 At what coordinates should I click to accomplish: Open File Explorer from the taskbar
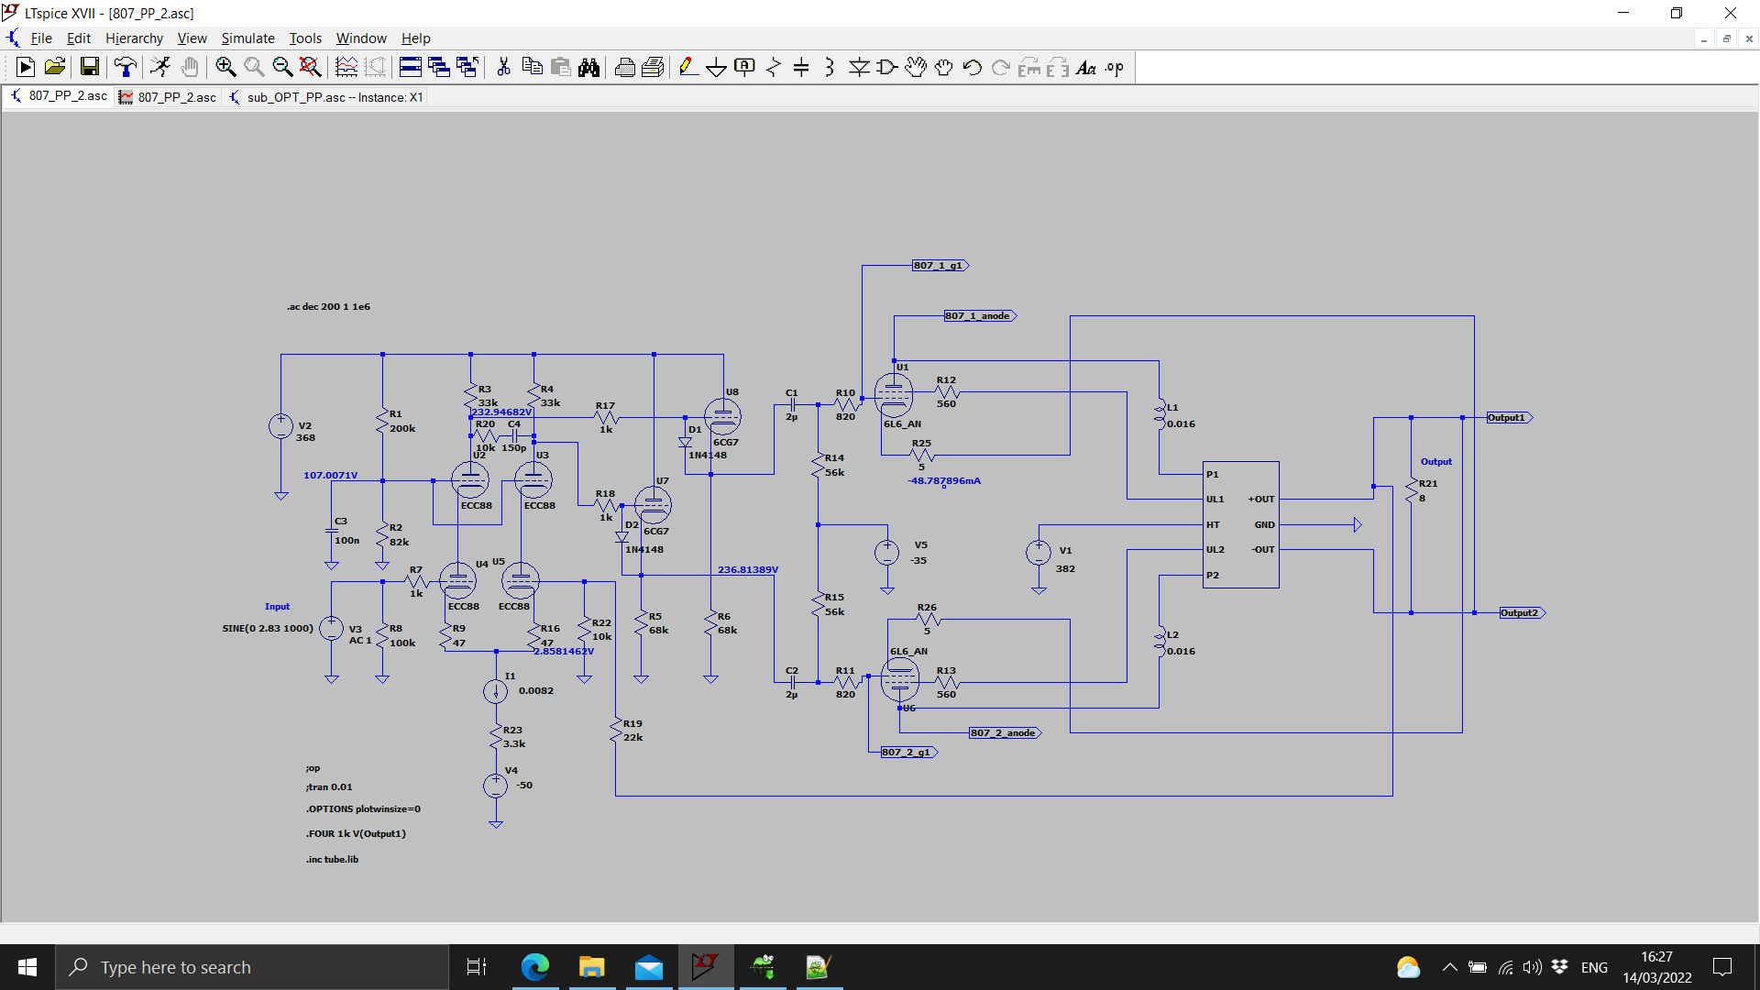point(592,967)
